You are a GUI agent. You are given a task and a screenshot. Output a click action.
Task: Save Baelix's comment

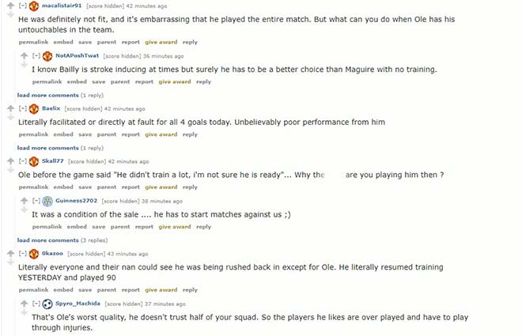pos(85,134)
